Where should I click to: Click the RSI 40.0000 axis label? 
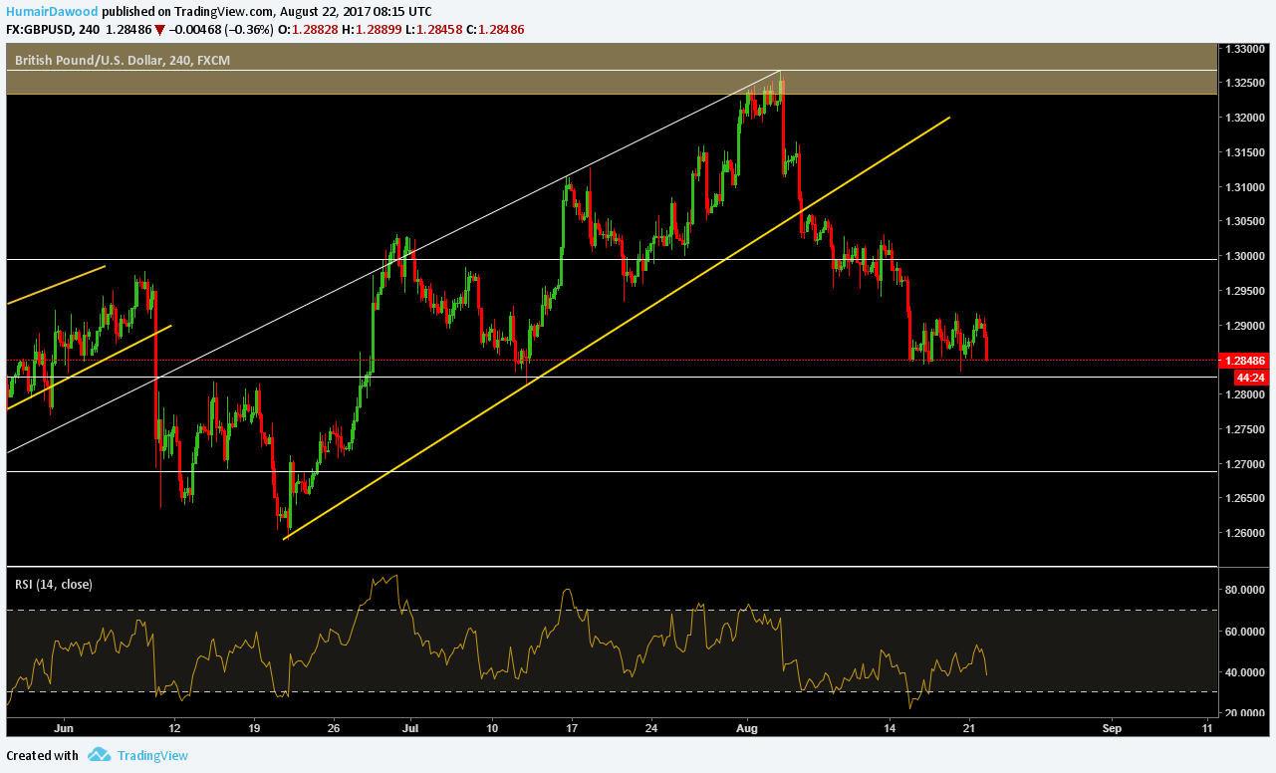click(x=1245, y=672)
